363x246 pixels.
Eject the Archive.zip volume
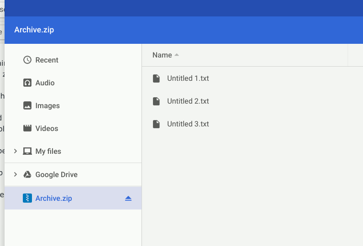[x=128, y=198]
